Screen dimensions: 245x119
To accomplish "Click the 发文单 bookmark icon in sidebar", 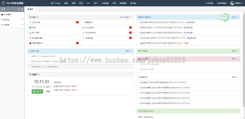I will [2, 20].
